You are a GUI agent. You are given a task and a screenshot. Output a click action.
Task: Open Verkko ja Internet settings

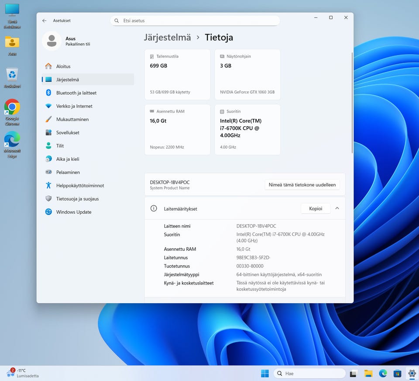[x=74, y=106]
